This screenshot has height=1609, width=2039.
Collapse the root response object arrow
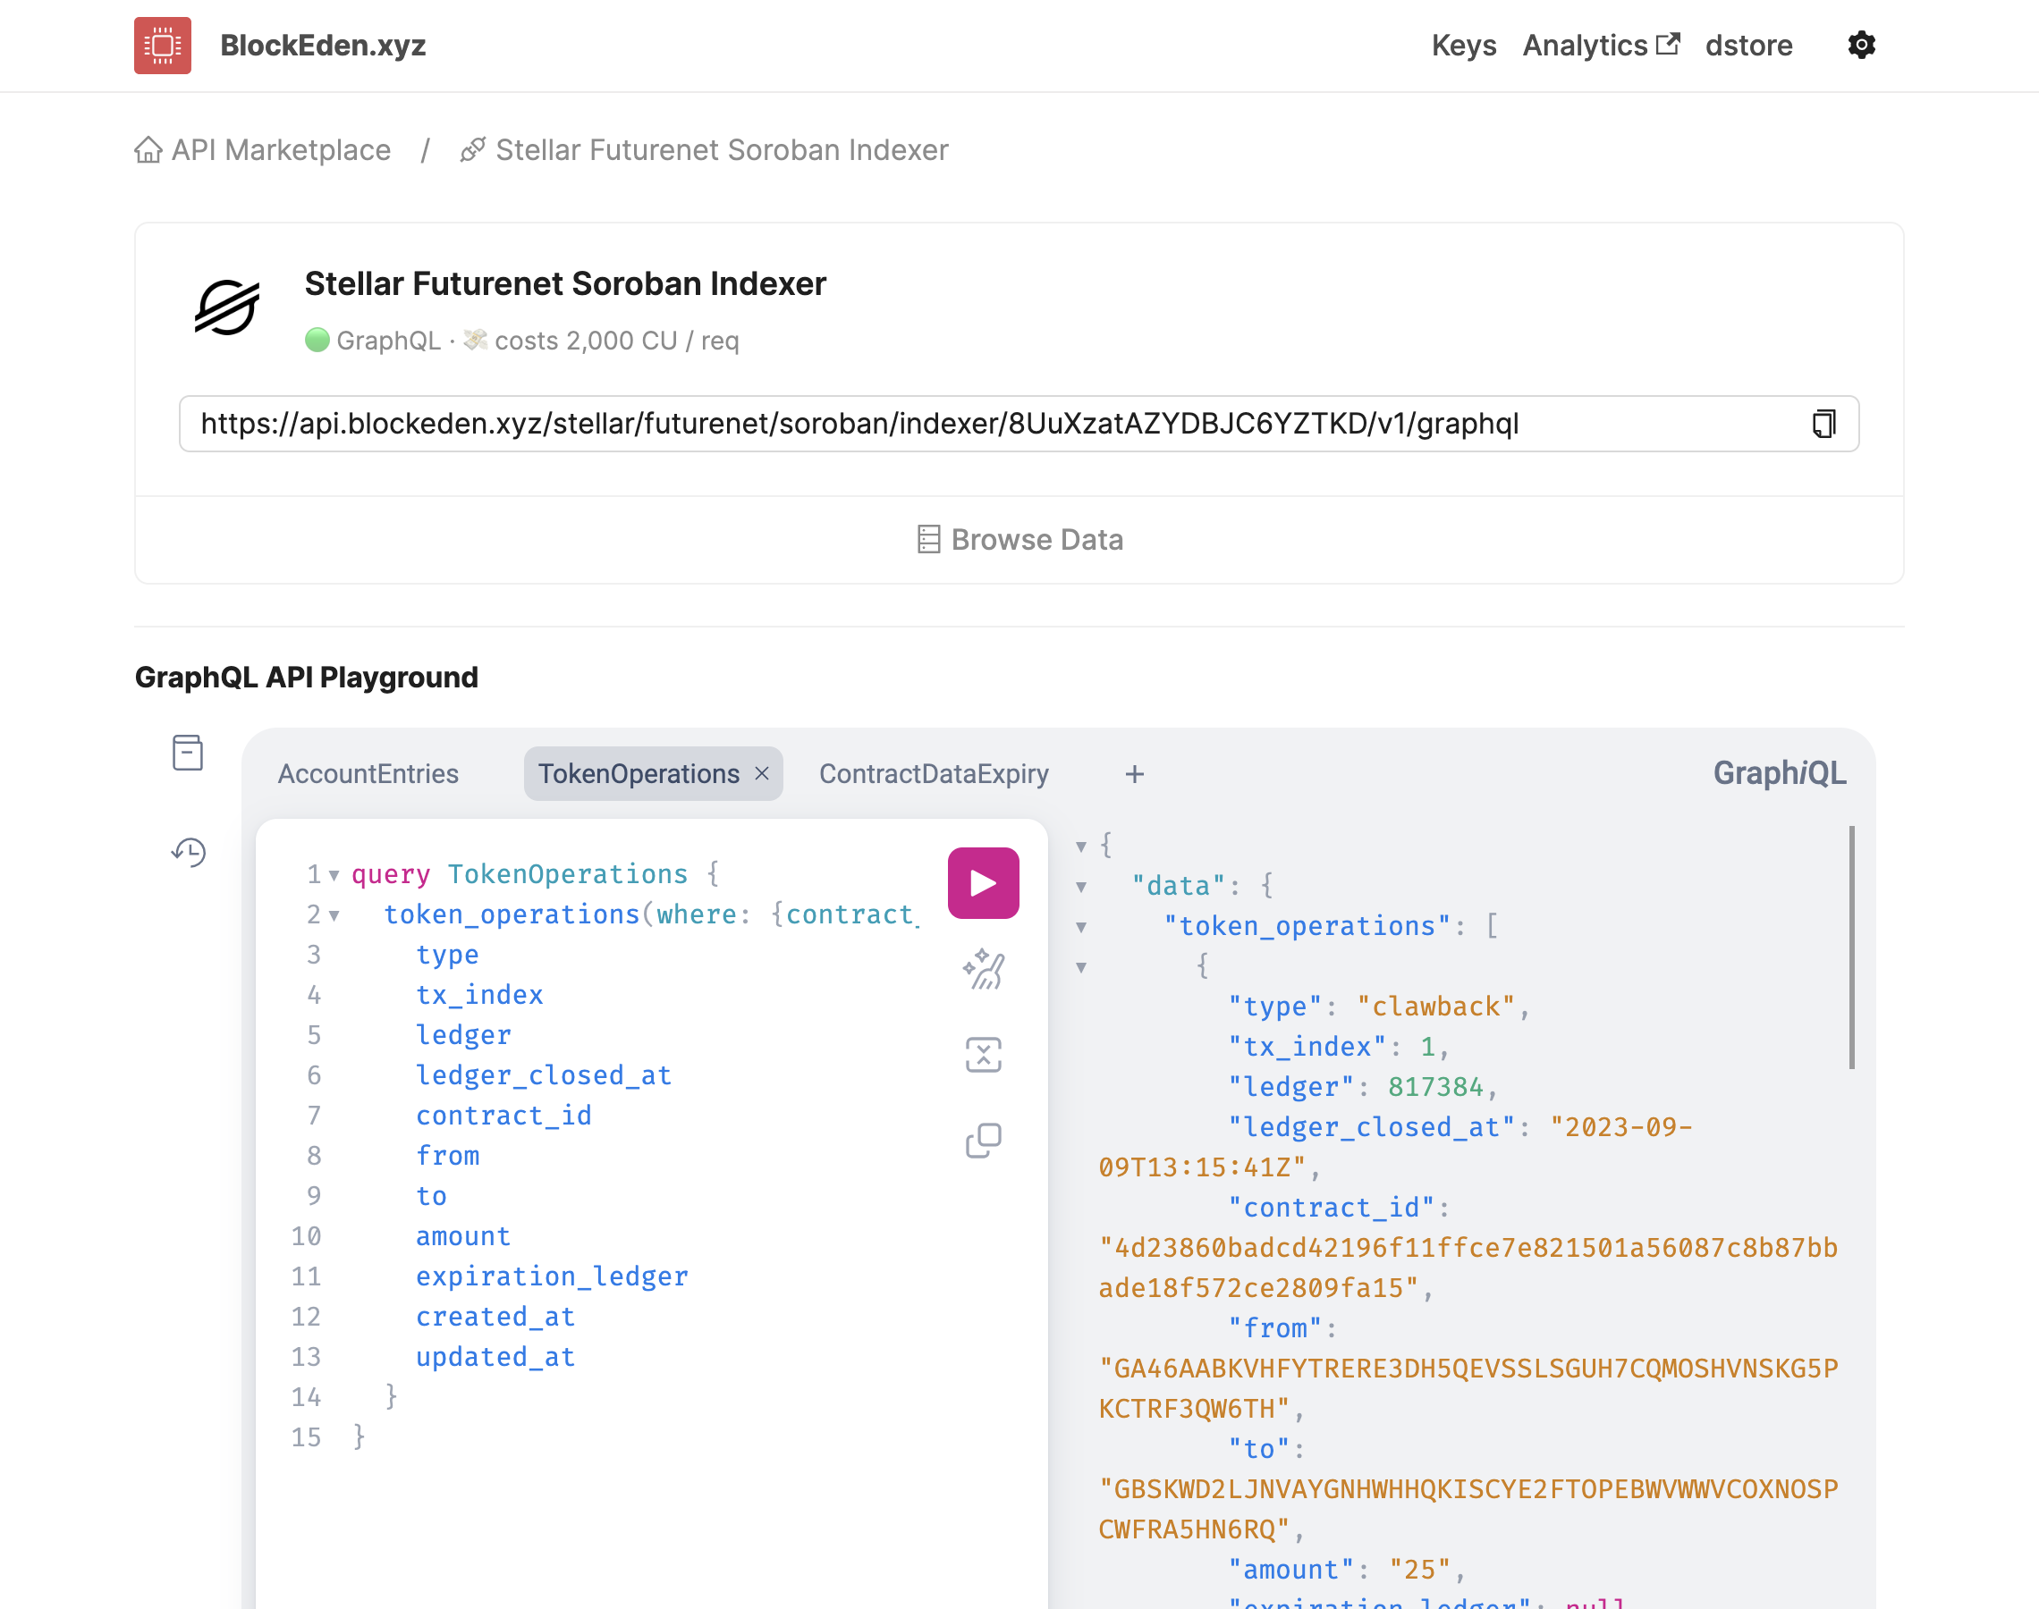[x=1080, y=847]
